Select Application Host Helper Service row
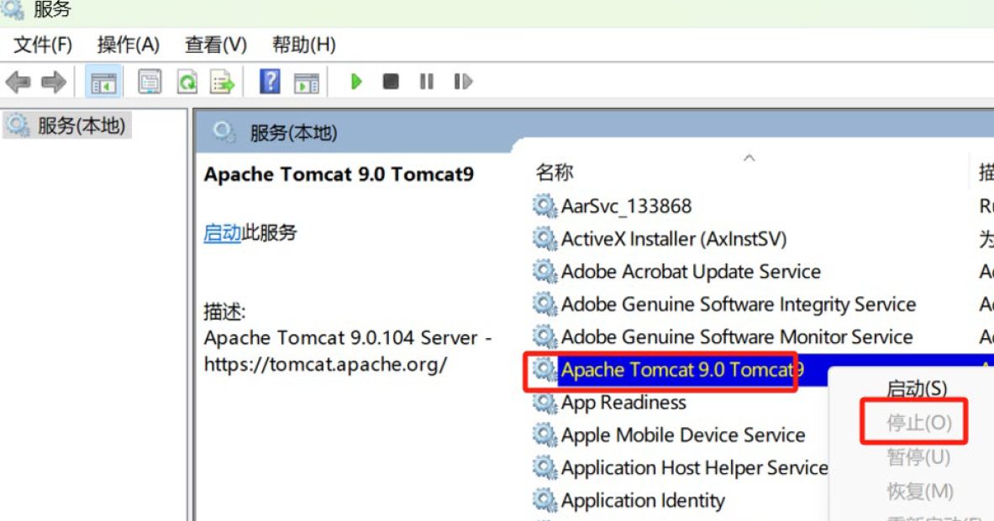 click(694, 468)
